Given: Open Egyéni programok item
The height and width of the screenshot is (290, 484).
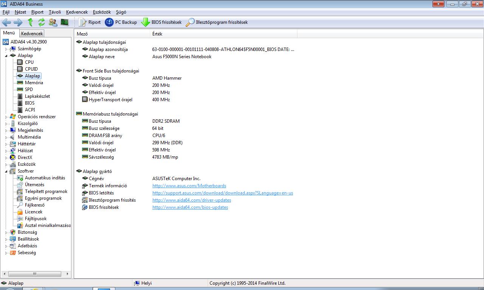Looking at the screenshot, I should 43,198.
